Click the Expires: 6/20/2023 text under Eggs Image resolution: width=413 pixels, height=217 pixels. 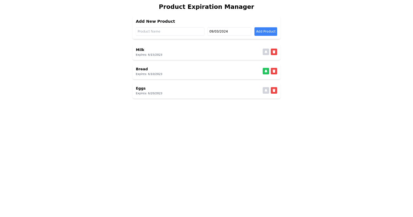[x=149, y=93]
